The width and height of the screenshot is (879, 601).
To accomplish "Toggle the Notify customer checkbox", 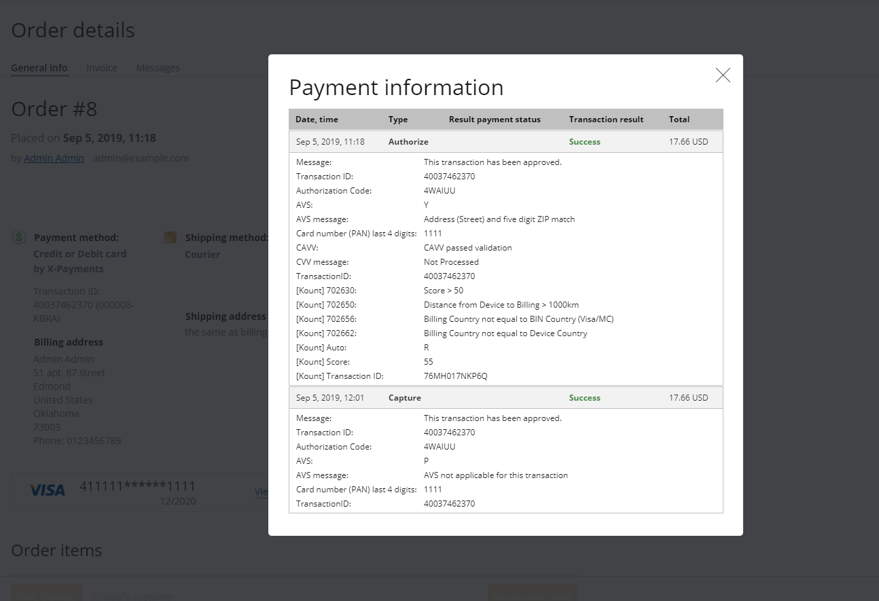I will point(93,596).
